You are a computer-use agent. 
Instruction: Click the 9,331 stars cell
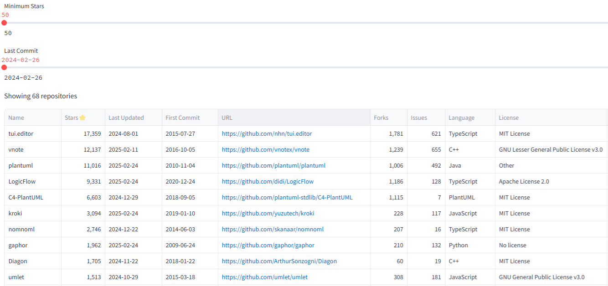(x=83, y=182)
